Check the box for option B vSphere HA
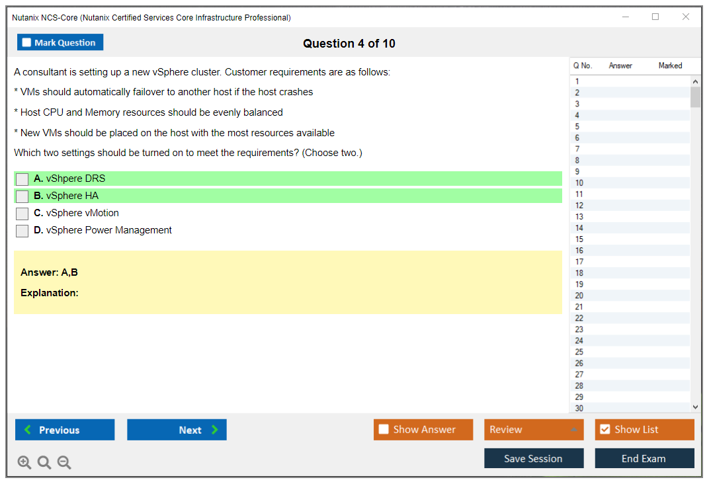Screen dimensions: 711x486 tap(22, 196)
